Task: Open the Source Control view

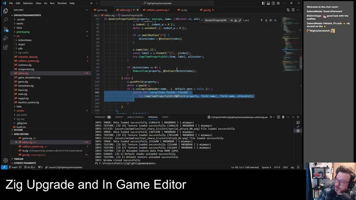Action: [6, 29]
